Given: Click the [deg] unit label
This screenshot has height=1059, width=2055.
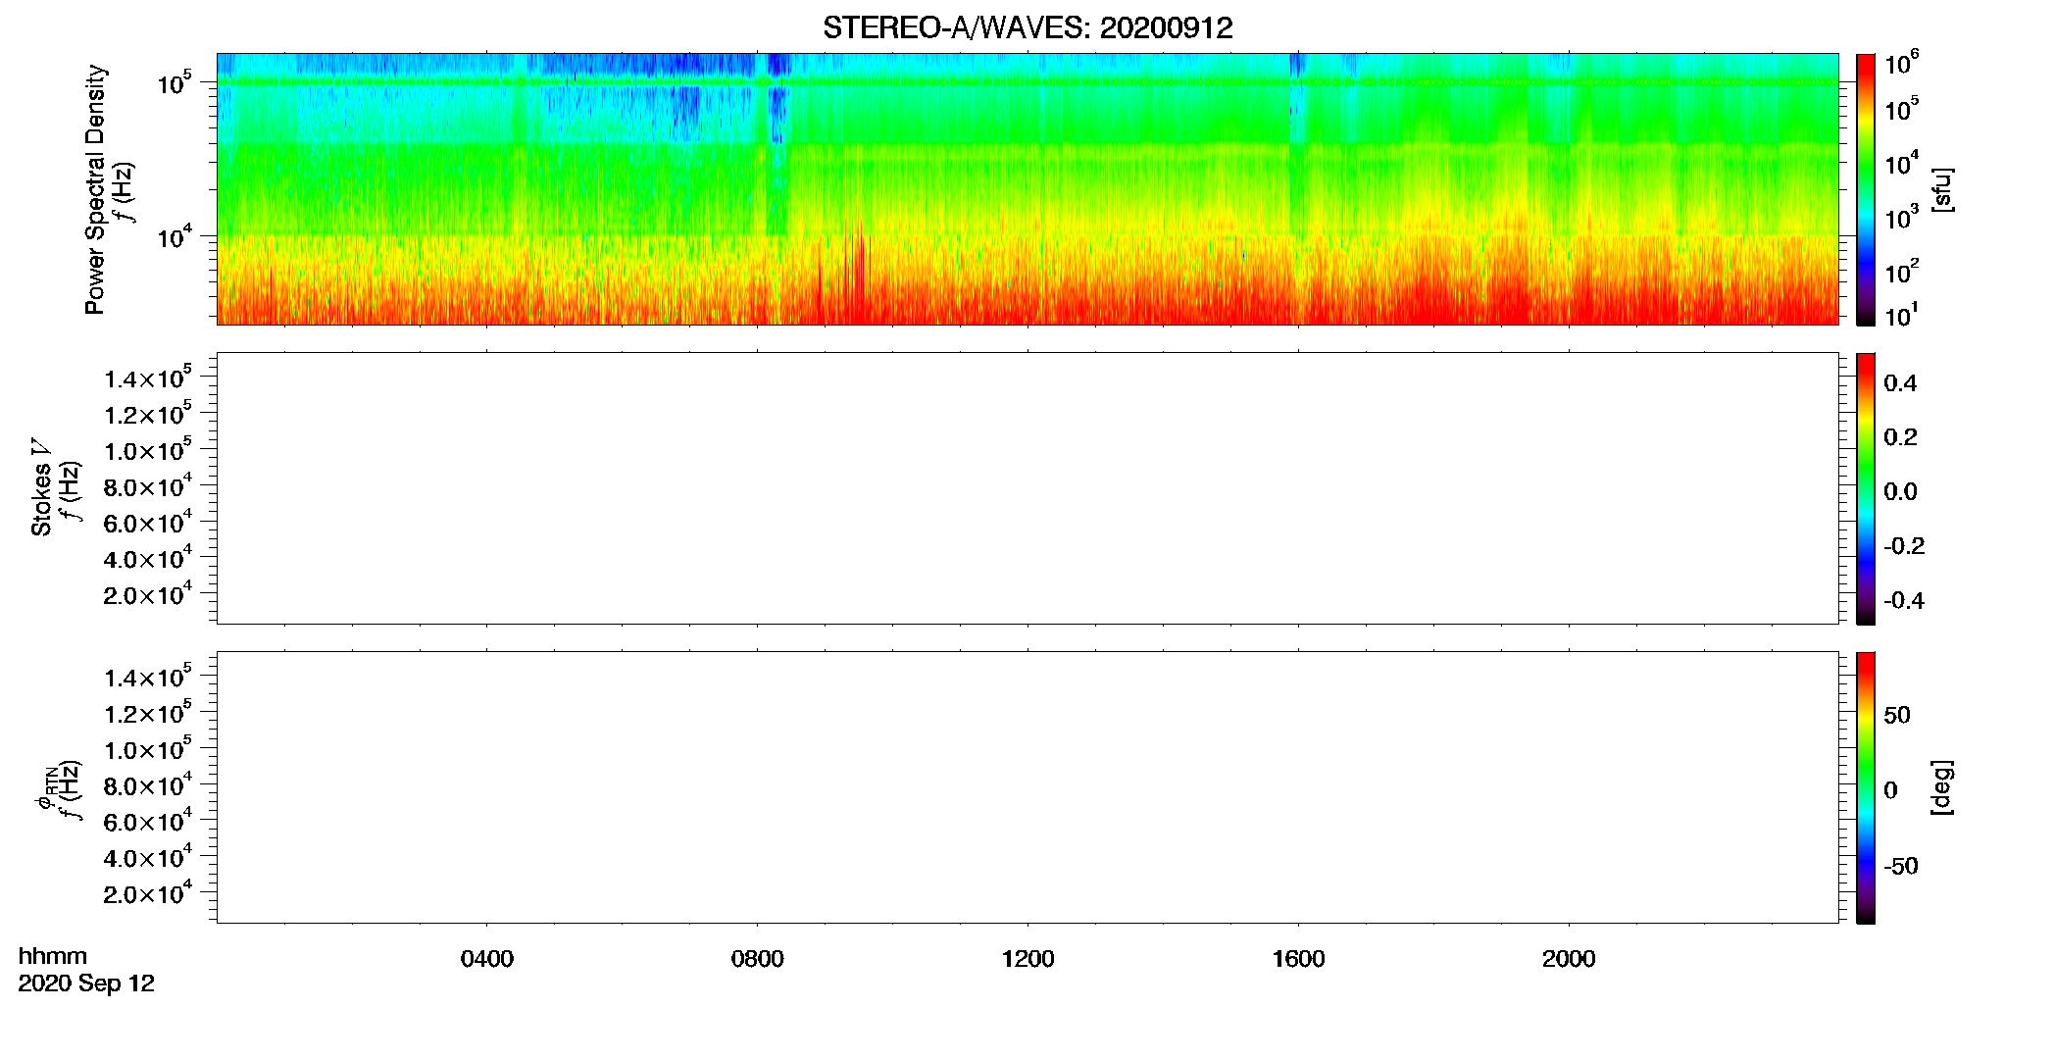Looking at the screenshot, I should click(x=1942, y=787).
